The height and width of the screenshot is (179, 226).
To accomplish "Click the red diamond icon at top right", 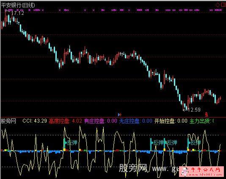I will 218,6.
